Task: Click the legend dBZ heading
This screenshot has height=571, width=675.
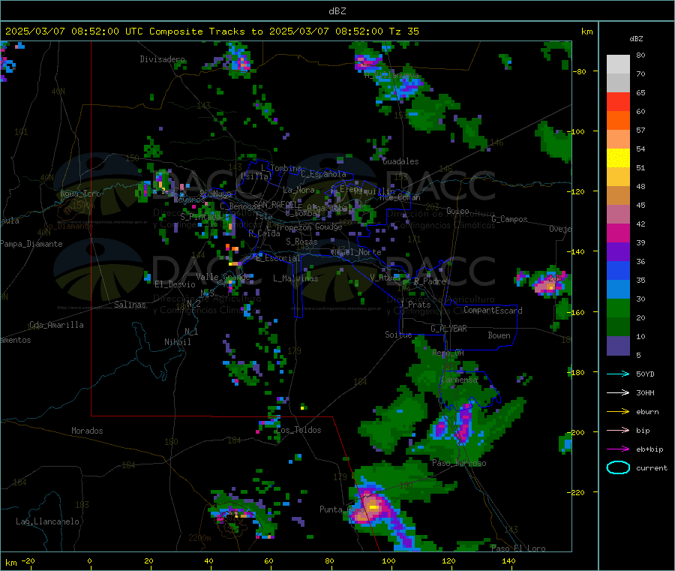Action: [636, 39]
